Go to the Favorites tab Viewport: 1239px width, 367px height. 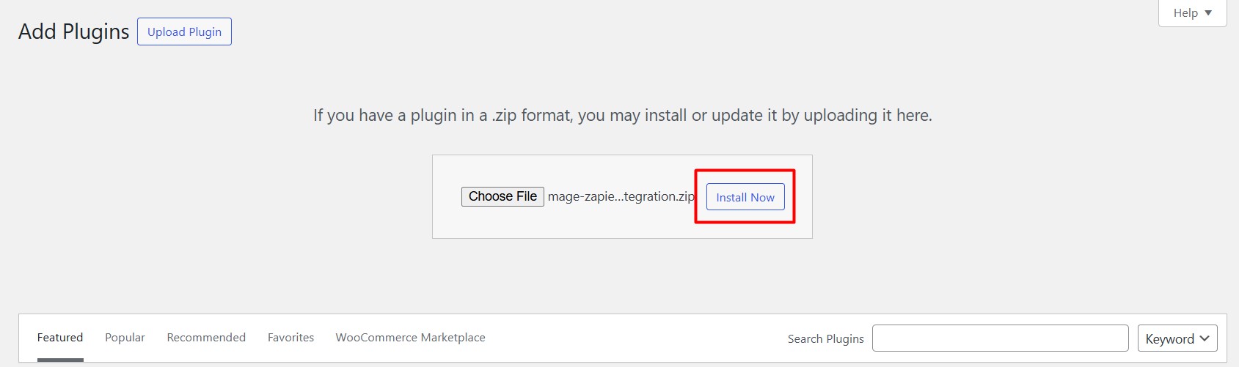click(x=290, y=338)
